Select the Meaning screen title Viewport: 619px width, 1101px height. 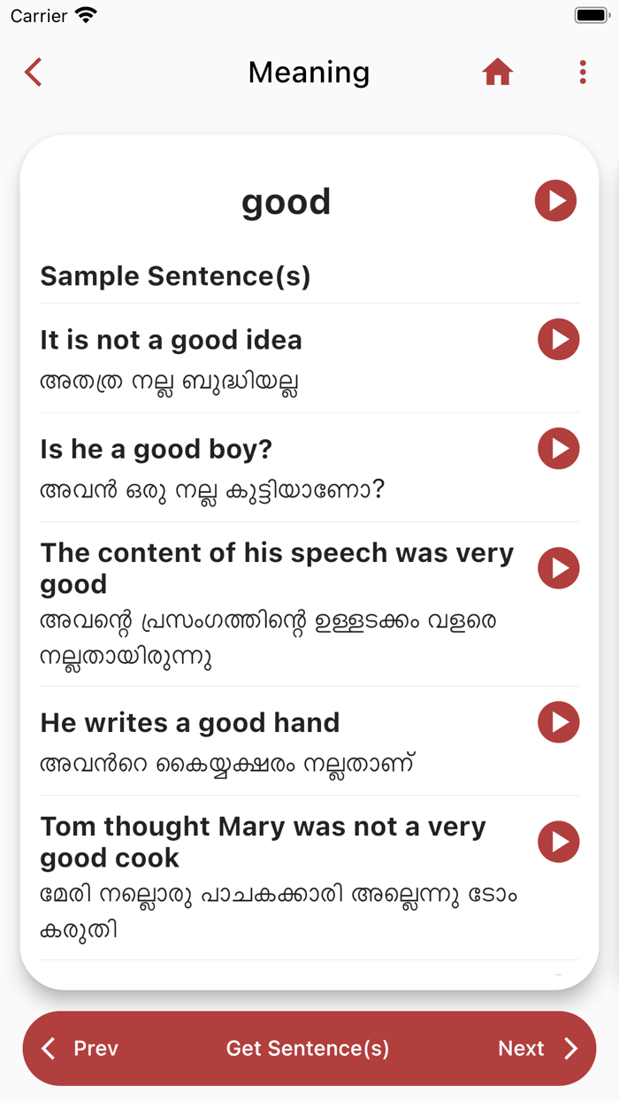(x=309, y=73)
